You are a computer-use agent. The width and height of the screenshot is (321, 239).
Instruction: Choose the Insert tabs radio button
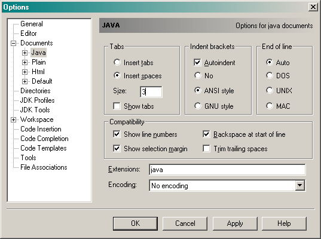click(x=117, y=62)
